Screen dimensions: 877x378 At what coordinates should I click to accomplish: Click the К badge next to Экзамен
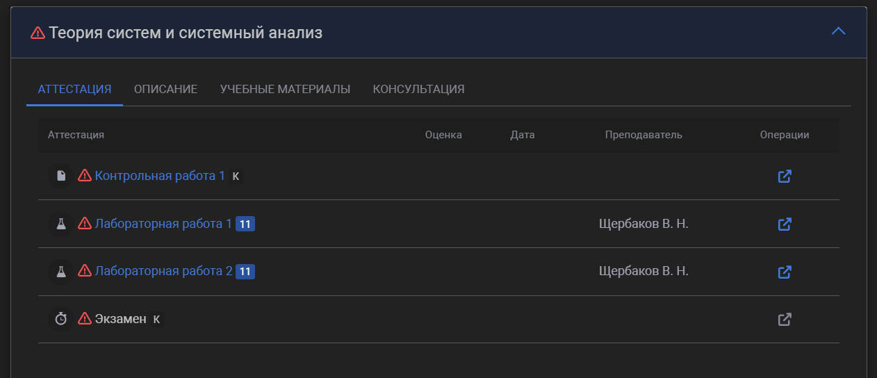click(156, 319)
